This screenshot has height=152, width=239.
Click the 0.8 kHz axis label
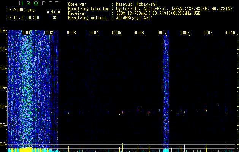click(x=3, y=106)
